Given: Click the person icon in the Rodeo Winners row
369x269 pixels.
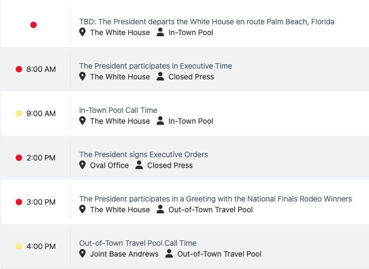Looking at the screenshot, I should tap(160, 210).
